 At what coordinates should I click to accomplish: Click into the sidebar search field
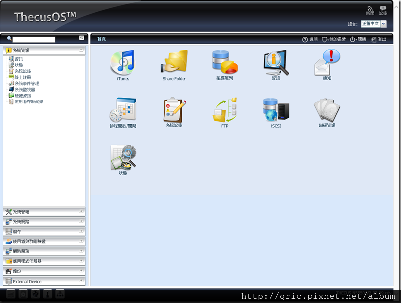(34, 39)
